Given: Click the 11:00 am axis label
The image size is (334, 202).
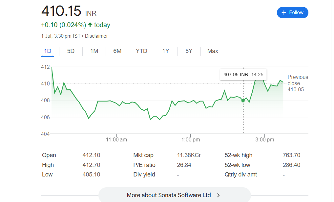Looking at the screenshot, I should pyautogui.click(x=116, y=140).
